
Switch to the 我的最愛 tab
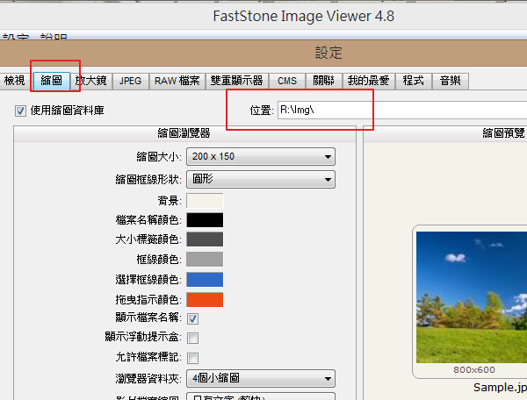coord(369,81)
